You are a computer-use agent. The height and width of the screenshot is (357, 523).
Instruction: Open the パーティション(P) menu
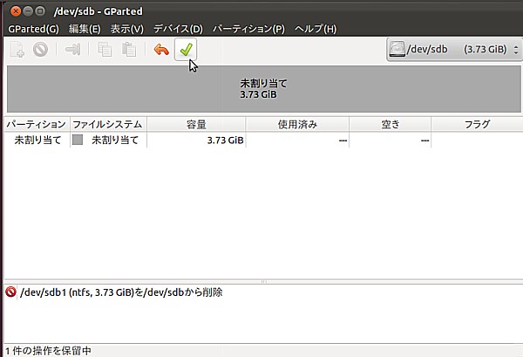coord(248,29)
